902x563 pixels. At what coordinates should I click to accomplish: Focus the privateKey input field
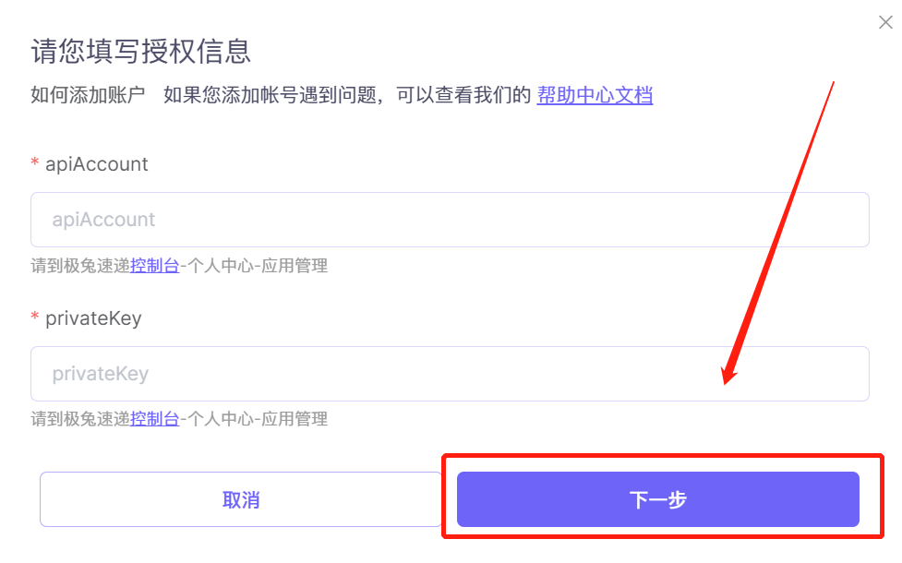pyautogui.click(x=450, y=374)
